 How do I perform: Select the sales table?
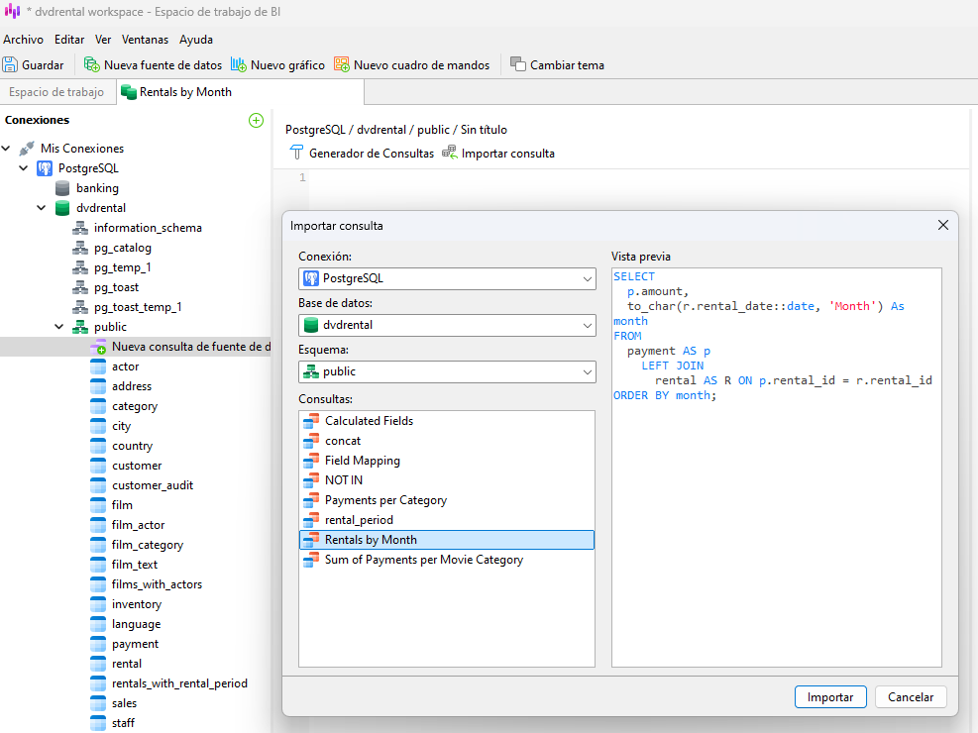click(x=124, y=703)
